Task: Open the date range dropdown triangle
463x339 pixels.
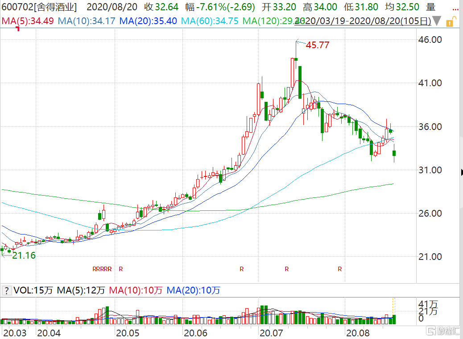Action: (437, 21)
